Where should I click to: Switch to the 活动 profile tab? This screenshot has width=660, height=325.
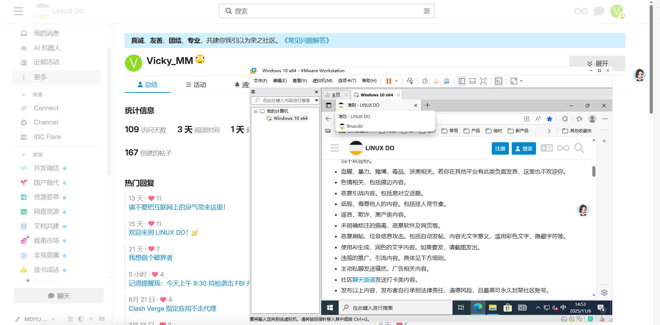196,85
